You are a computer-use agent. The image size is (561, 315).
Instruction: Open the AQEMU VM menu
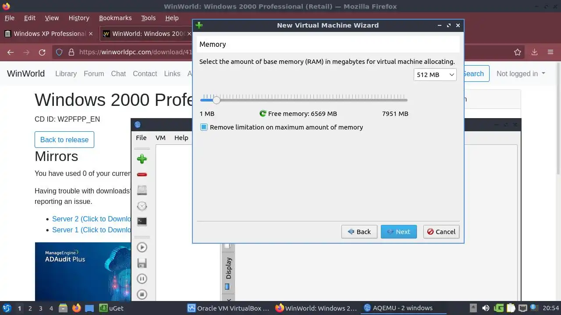point(160,137)
